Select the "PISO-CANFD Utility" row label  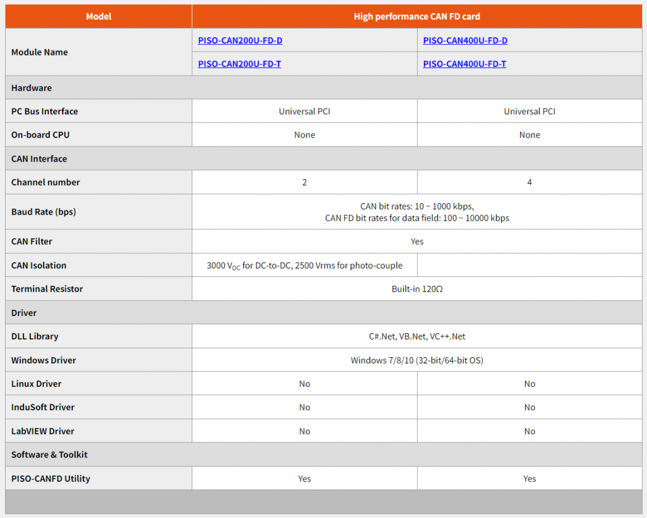click(51, 478)
